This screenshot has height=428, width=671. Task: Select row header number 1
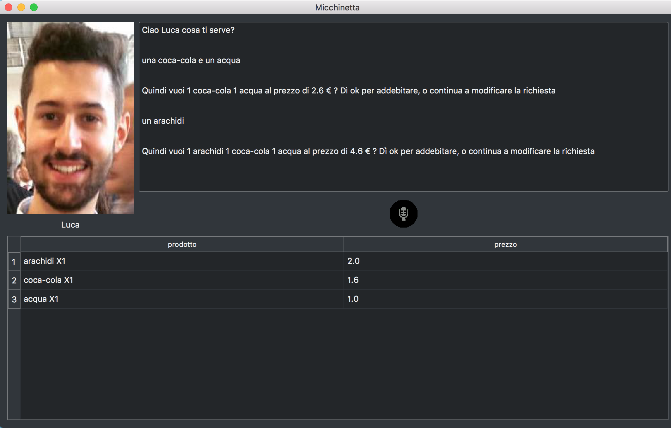(14, 261)
